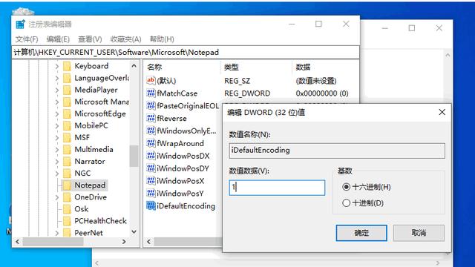
Task: Expand the Keyboard tree node
Action: pos(57,66)
